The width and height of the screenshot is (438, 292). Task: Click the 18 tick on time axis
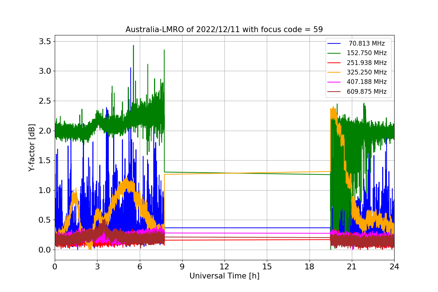click(309, 267)
